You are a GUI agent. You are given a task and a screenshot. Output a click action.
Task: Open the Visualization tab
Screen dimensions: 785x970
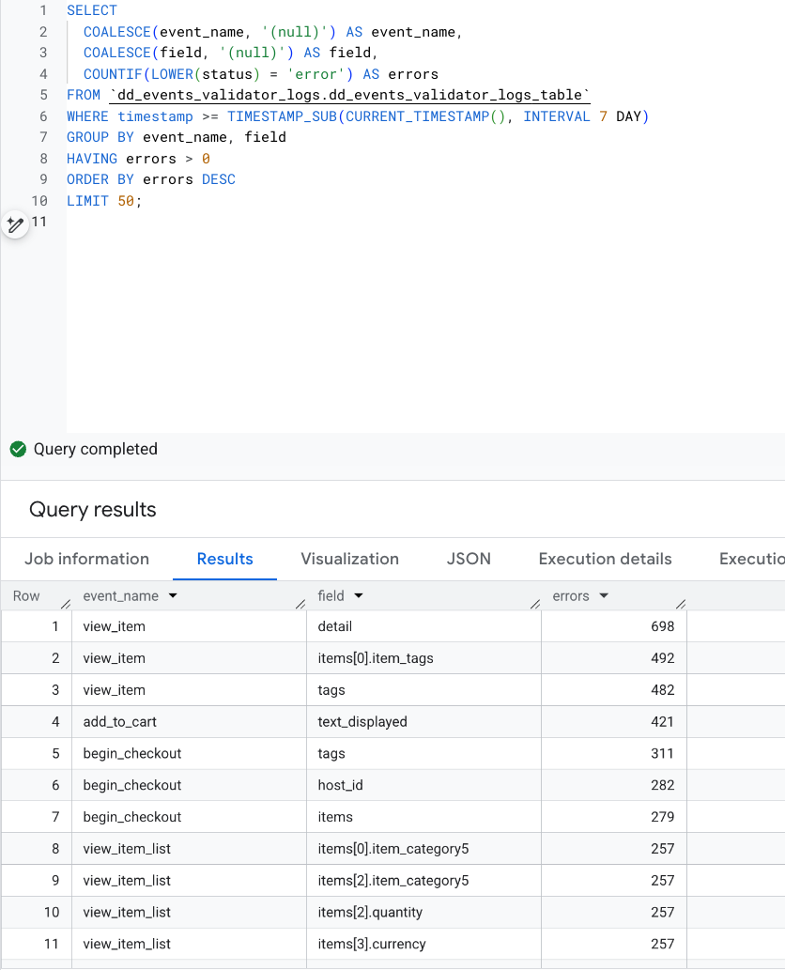tap(349, 559)
